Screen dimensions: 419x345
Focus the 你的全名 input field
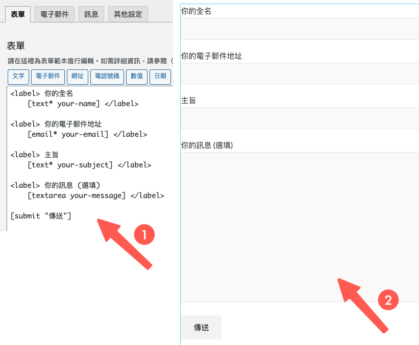click(300, 29)
